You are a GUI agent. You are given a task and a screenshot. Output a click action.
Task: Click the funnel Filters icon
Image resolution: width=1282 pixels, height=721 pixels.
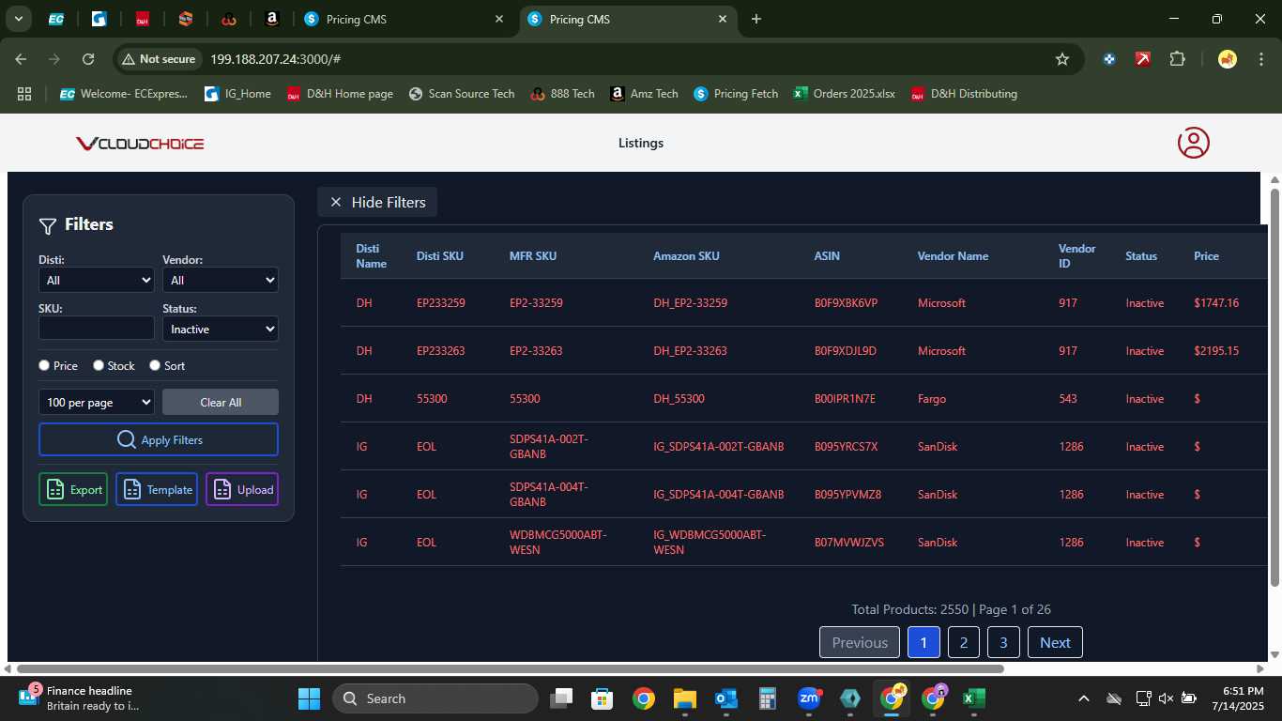[48, 225]
